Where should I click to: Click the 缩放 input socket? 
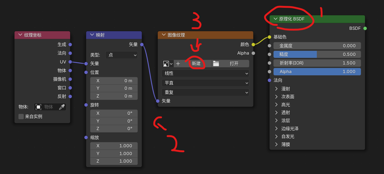[x=86, y=137]
